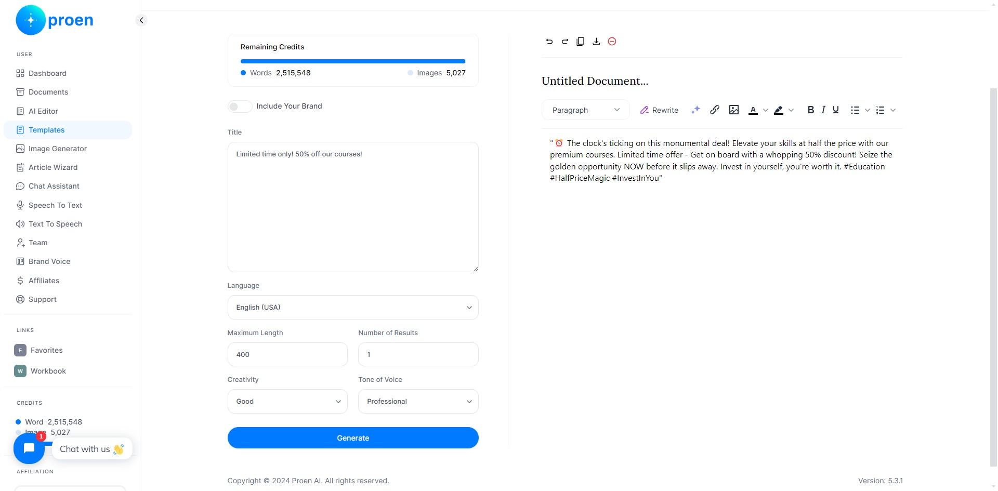Click the Generate button
The height and width of the screenshot is (491, 998).
coord(353,438)
